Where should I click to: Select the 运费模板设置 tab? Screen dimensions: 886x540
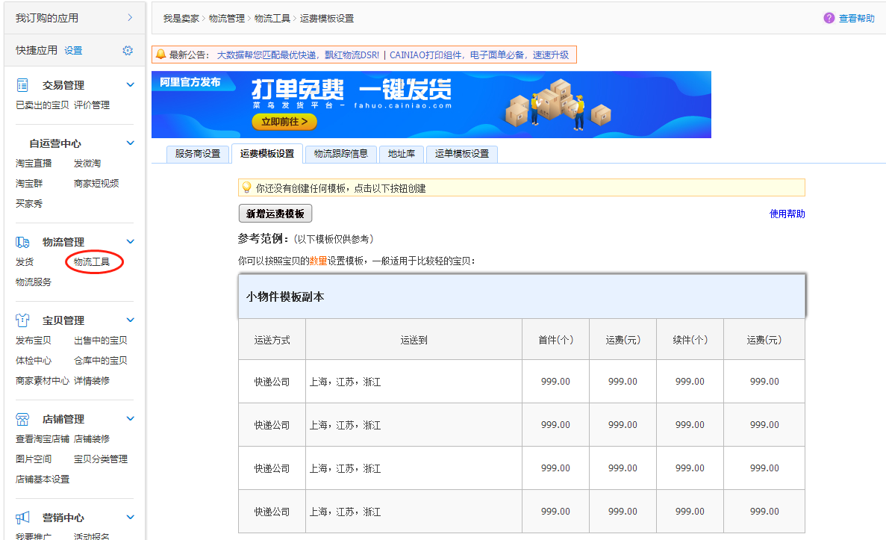(267, 153)
